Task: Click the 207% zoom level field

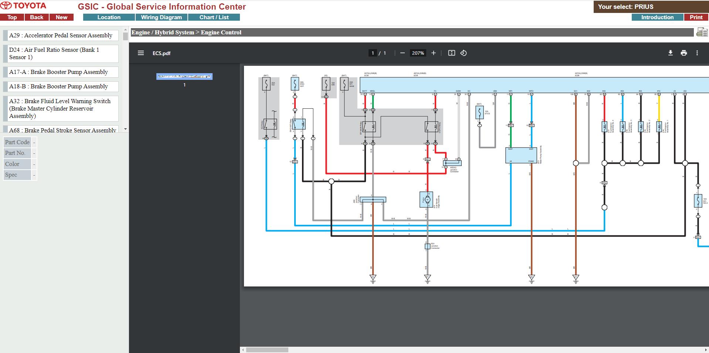Action: [x=418, y=53]
